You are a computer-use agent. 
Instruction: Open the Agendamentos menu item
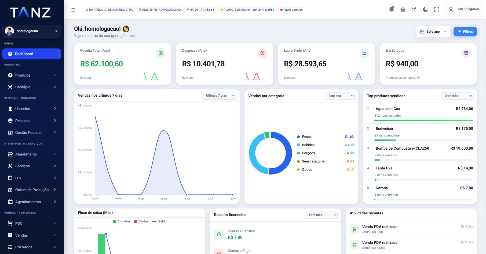tap(32, 202)
